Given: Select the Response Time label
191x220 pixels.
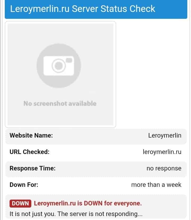Looking at the screenshot, I should [x=33, y=168].
